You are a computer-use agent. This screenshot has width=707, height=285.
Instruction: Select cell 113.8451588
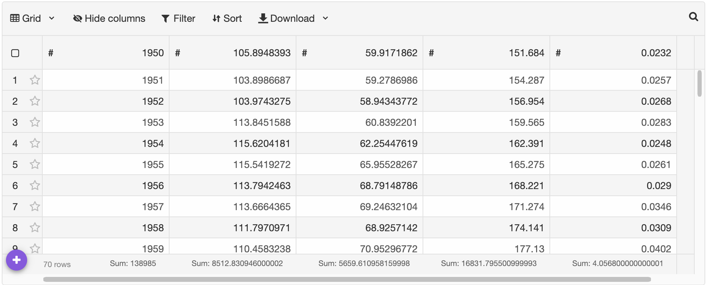[x=233, y=122]
